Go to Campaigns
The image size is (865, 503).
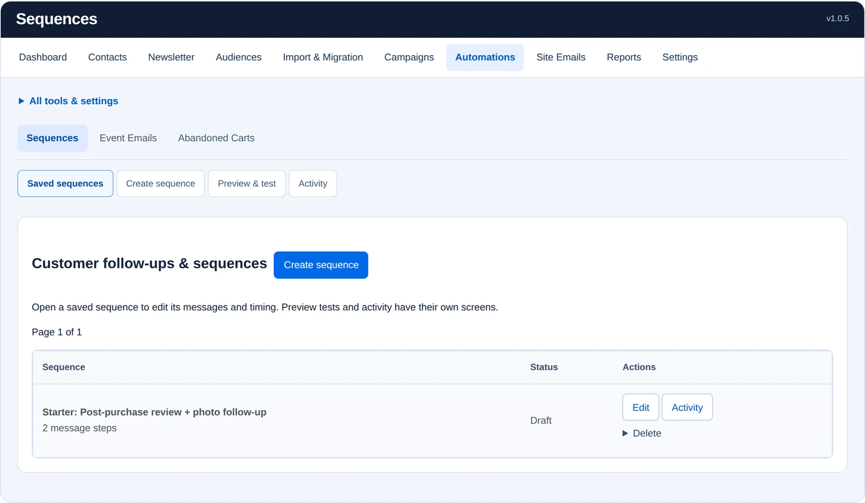[409, 57]
